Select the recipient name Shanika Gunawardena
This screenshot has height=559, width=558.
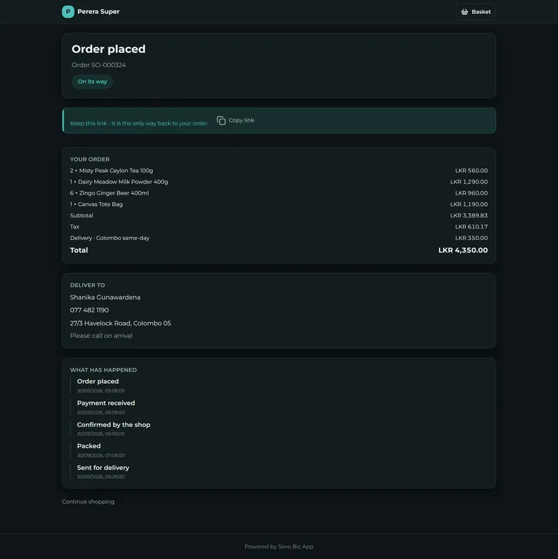(x=105, y=298)
